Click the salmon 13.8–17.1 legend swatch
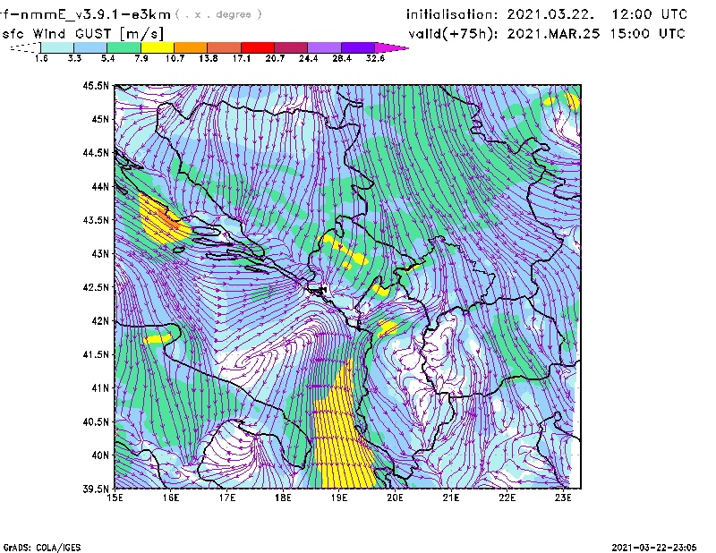This screenshot has height=553, width=716. coord(225,47)
